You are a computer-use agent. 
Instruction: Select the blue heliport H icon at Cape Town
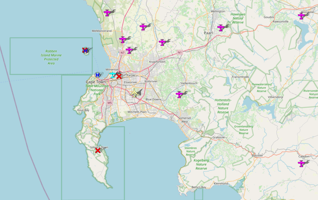(98, 75)
